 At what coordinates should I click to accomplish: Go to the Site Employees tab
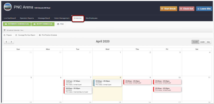coord(92,18)
